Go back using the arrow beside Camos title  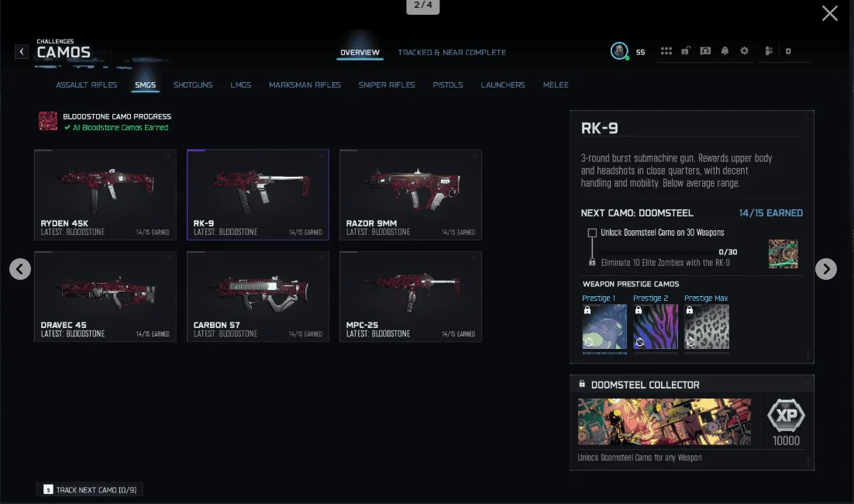[21, 52]
